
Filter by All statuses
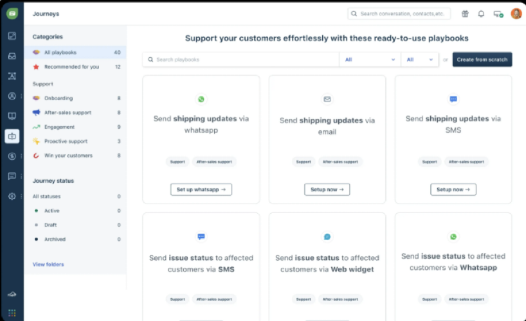pyautogui.click(x=76, y=196)
